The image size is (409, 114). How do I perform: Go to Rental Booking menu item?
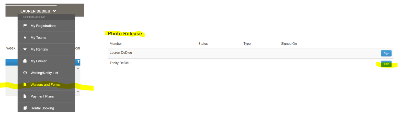point(42,108)
